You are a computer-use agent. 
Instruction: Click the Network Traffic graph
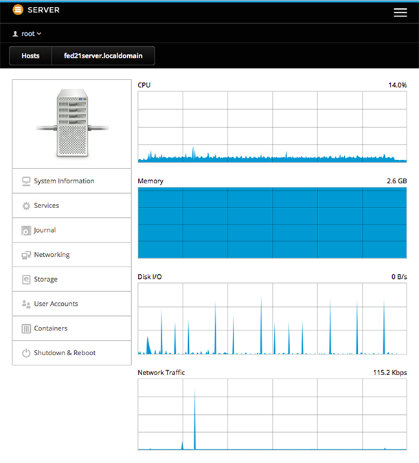[x=272, y=415]
